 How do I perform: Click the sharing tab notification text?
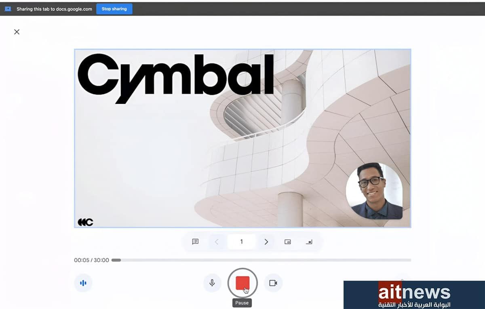[54, 9]
